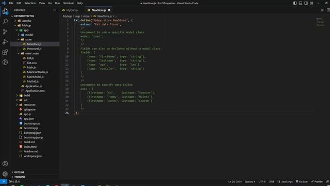Open the Run menu
The width and height of the screenshot is (330, 186).
coord(57,3)
